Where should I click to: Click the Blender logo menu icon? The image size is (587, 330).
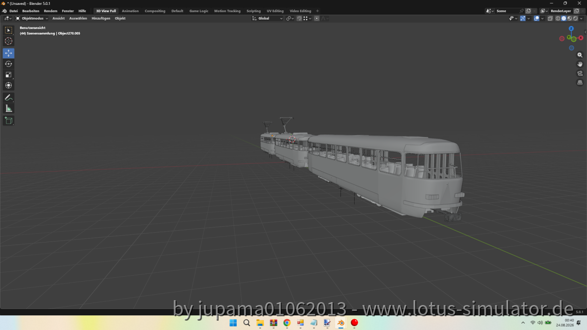pyautogui.click(x=4, y=11)
